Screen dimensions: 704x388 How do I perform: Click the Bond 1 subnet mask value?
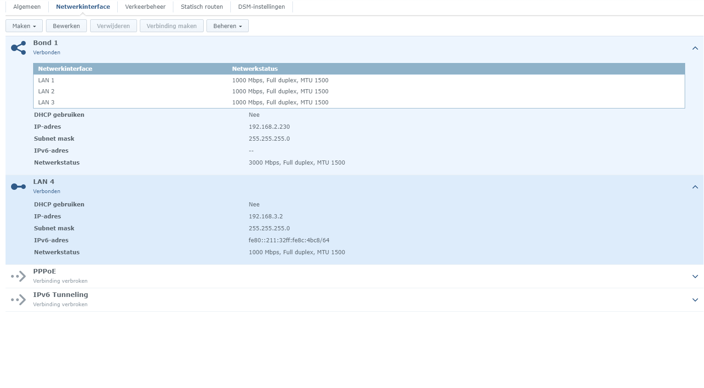point(269,139)
